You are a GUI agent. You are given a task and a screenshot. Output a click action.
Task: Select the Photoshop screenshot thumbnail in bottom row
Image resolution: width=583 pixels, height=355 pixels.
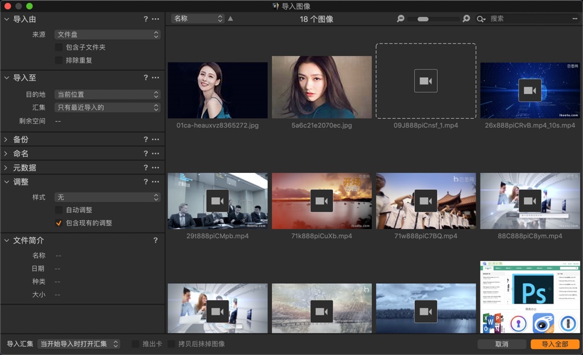pyautogui.click(x=530, y=297)
